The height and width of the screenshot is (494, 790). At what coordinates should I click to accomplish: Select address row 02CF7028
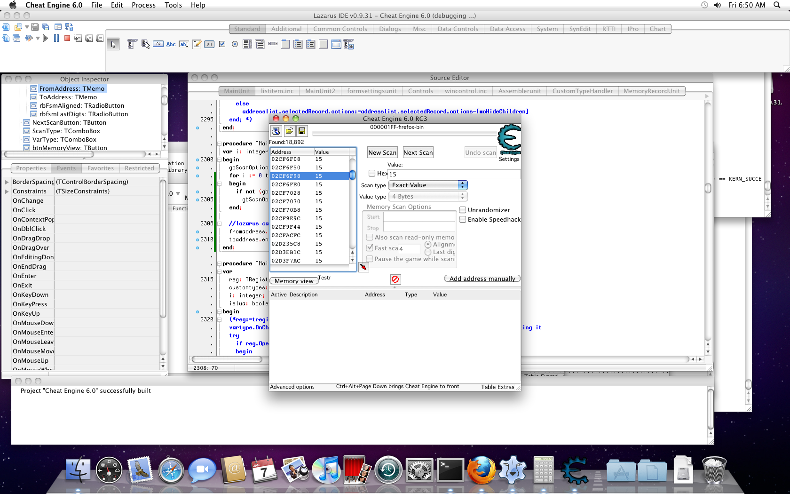tap(309, 193)
